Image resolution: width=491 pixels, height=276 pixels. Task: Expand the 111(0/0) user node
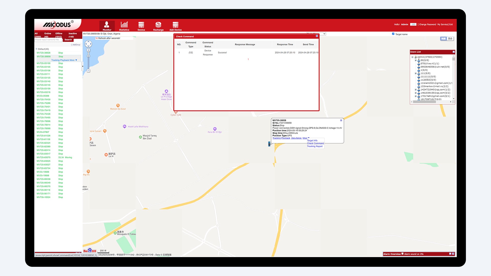416,73
